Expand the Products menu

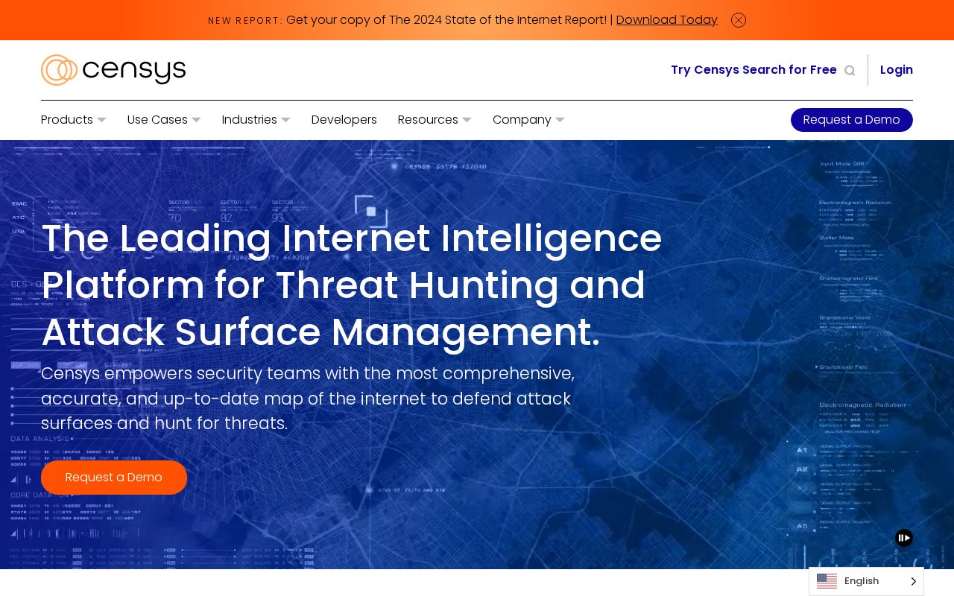[x=74, y=120]
